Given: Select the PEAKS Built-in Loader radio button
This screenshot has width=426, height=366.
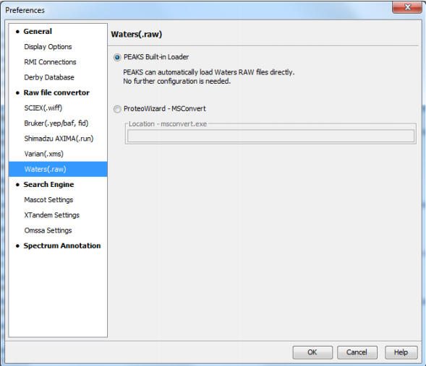Looking at the screenshot, I should coord(117,57).
